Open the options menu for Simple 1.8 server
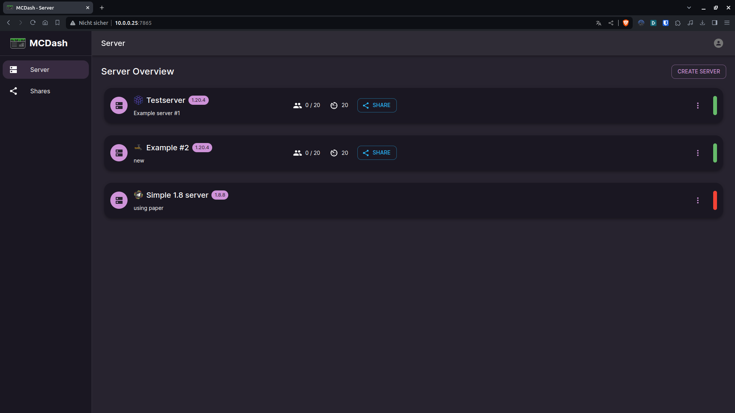 [x=698, y=200]
